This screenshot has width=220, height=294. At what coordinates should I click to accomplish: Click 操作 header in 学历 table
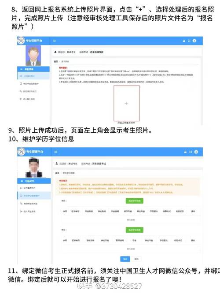(193, 211)
